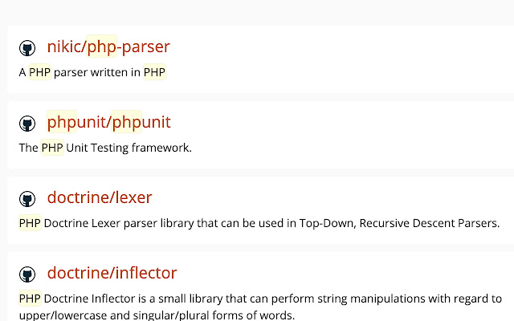
Task: Click highlighted PHP before "Unit Testing framework"
Action: 52,148
